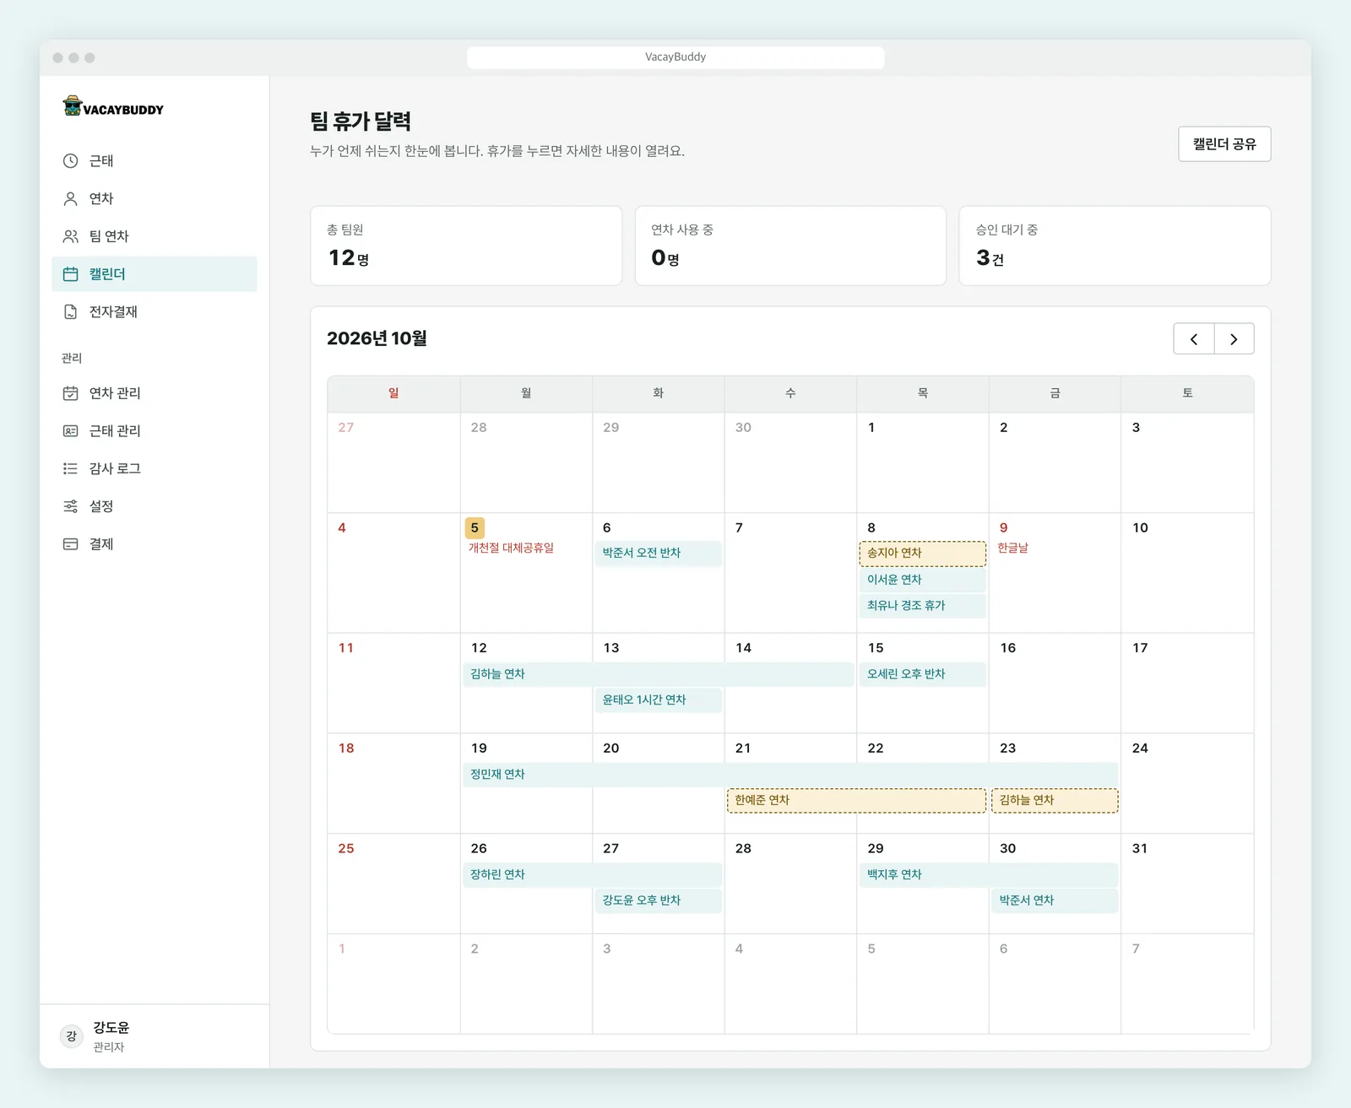Open 윤태오 1시간 연차 event
The height and width of the screenshot is (1108, 1351).
coord(659,700)
